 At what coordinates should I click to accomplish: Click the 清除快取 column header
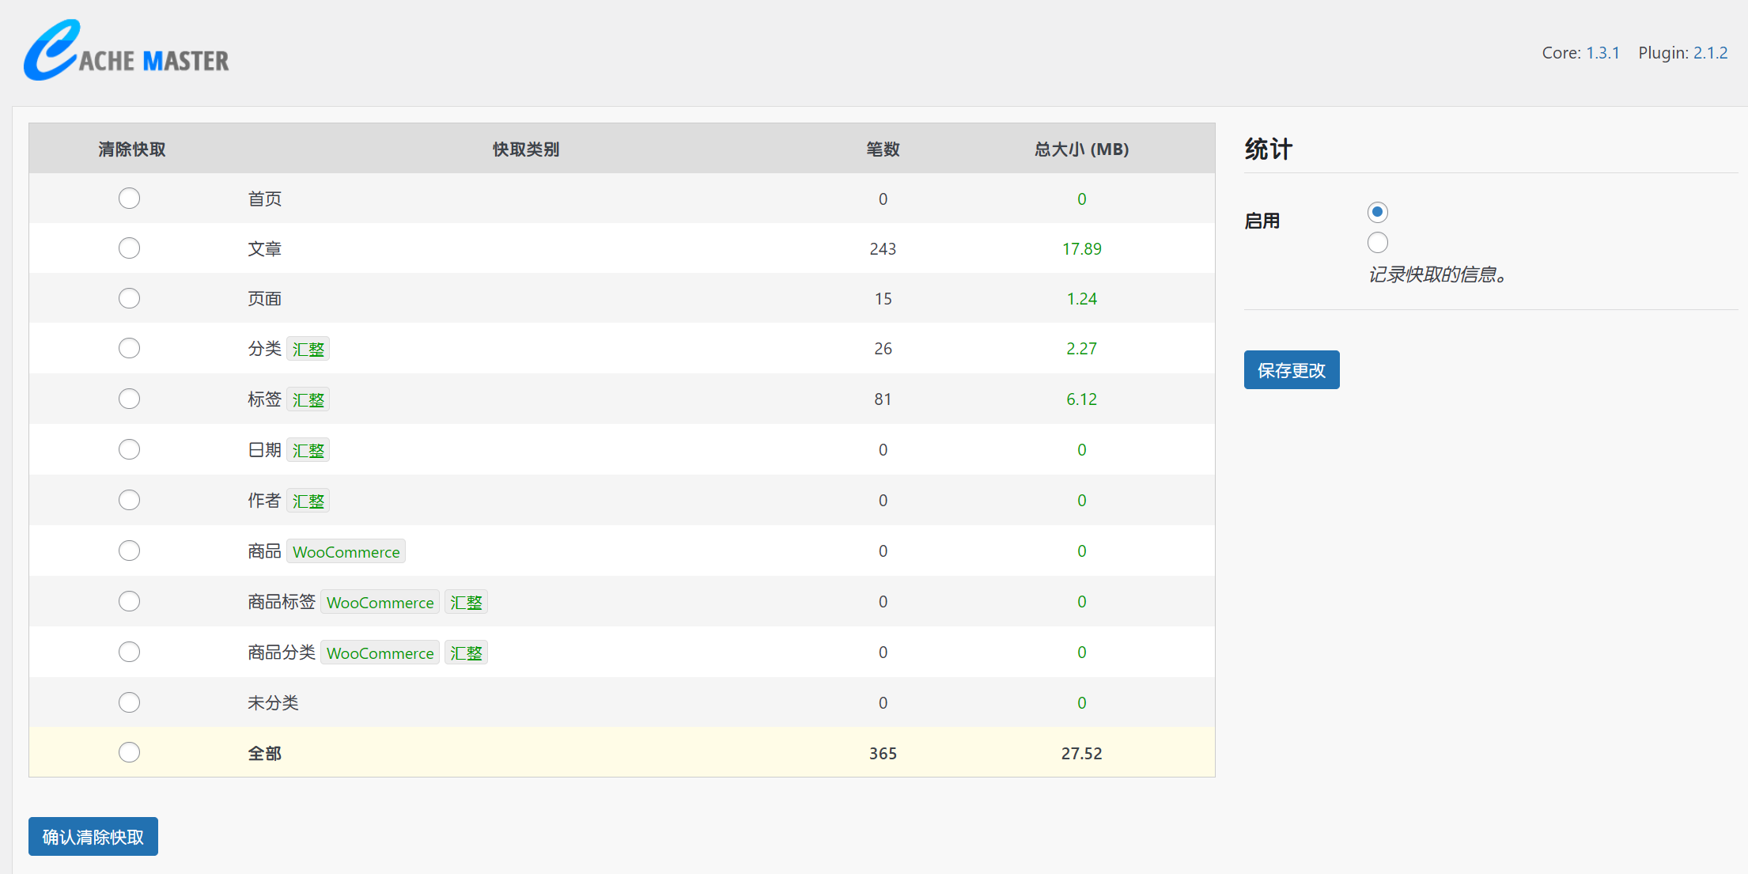tap(132, 149)
